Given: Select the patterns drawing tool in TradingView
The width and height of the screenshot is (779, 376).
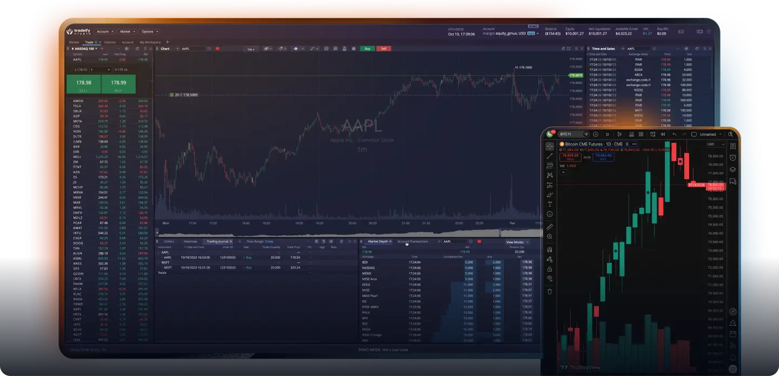Looking at the screenshot, I should pos(550,175).
